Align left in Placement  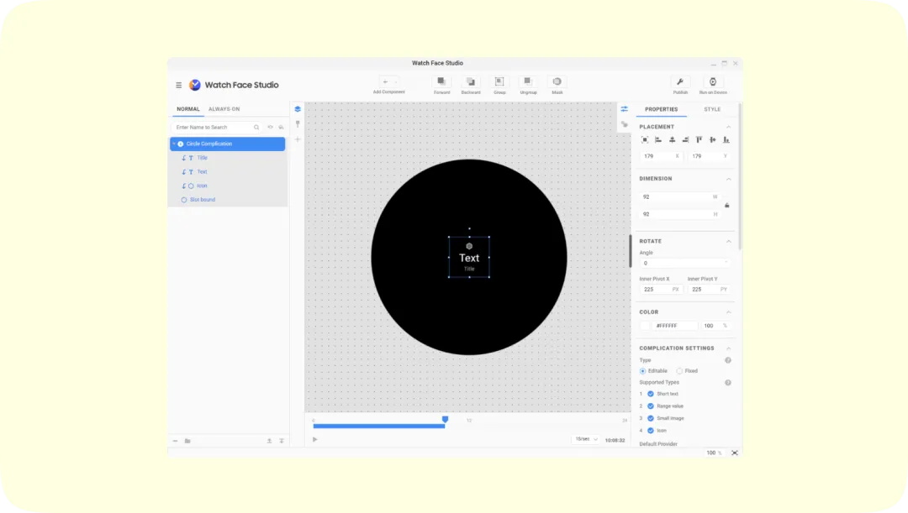658,140
